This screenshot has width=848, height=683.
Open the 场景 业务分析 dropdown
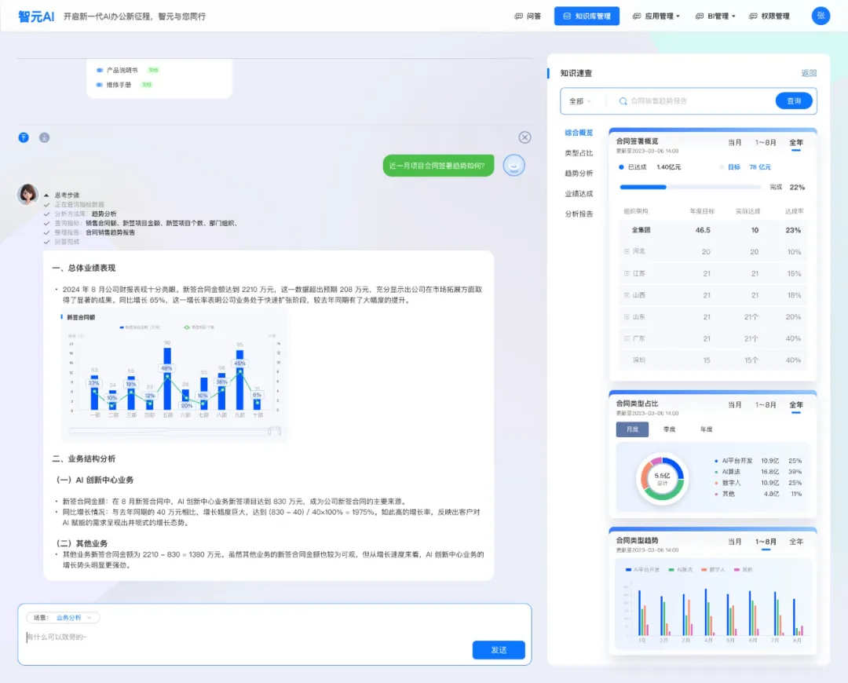63,618
